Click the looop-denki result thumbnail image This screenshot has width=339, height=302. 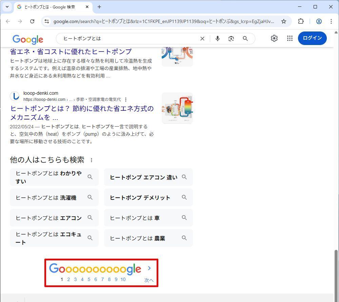(x=177, y=108)
